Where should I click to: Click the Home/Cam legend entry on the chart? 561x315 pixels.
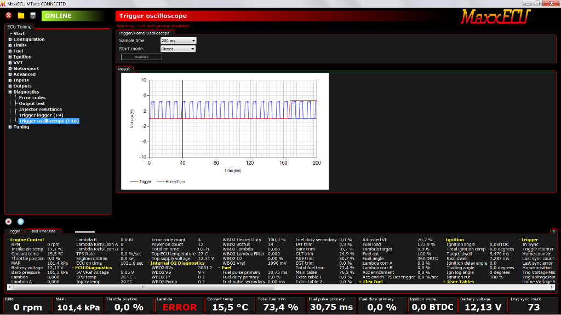[x=171, y=182]
